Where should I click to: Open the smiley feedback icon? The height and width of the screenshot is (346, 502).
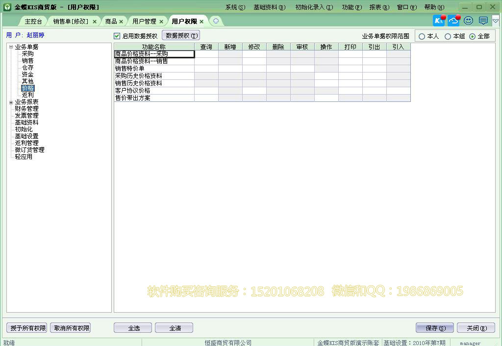[468, 20]
